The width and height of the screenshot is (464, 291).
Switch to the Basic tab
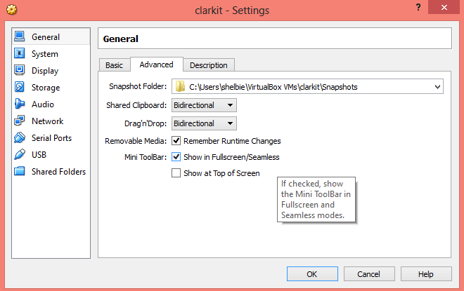(x=114, y=65)
